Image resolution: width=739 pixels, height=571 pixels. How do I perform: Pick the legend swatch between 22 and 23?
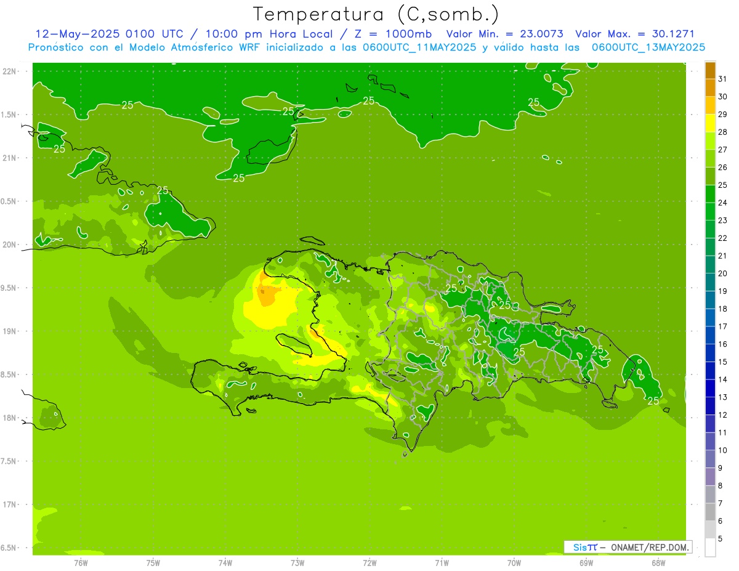click(x=710, y=229)
